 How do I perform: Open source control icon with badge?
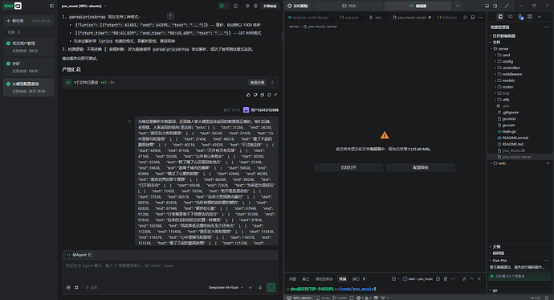pyautogui.click(x=520, y=17)
